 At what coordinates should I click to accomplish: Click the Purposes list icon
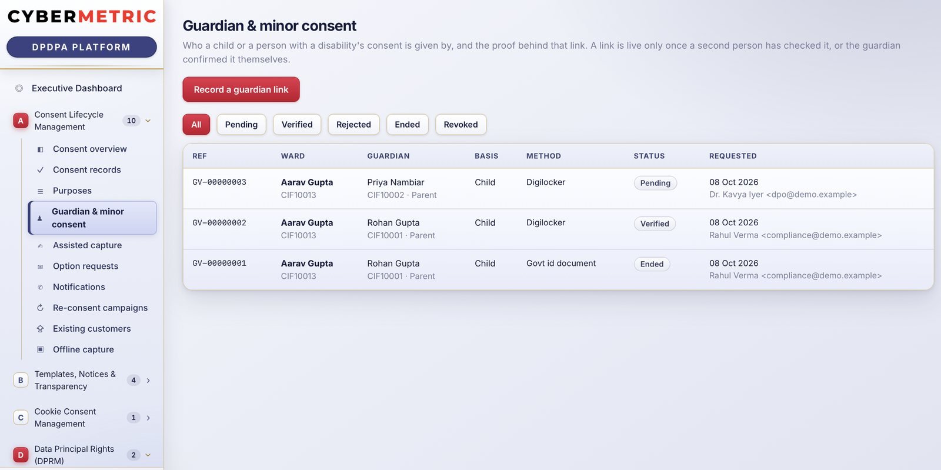click(41, 191)
